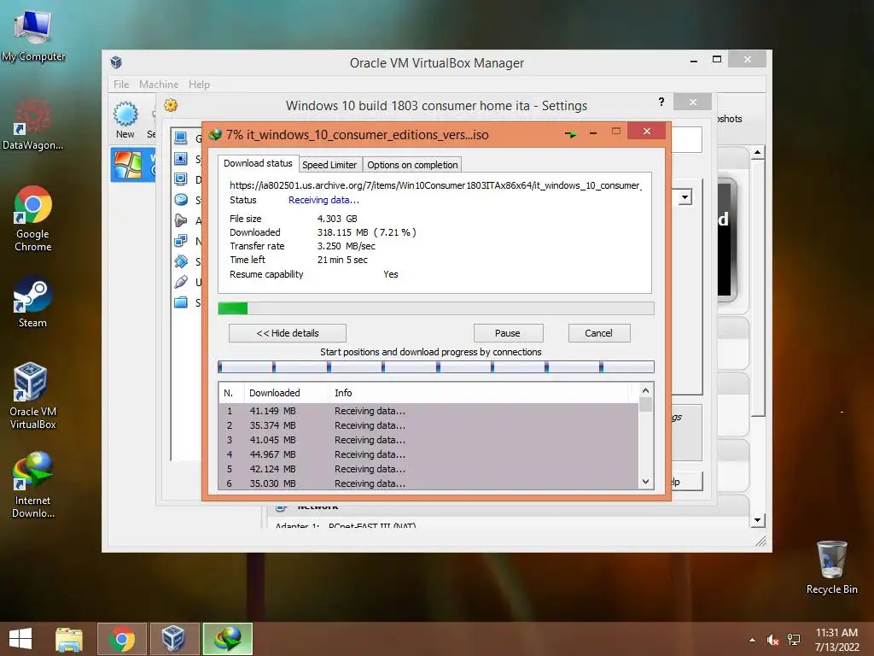Click the green arrow icon in download title bar
Viewport: 874px width, 656px height.
pos(571,134)
